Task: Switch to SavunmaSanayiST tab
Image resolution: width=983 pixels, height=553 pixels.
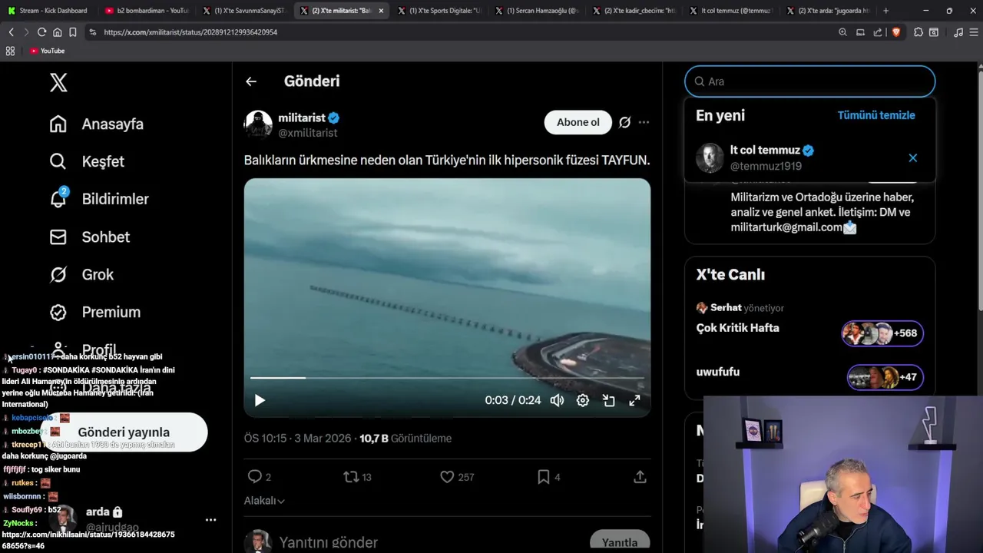Action: point(244,11)
